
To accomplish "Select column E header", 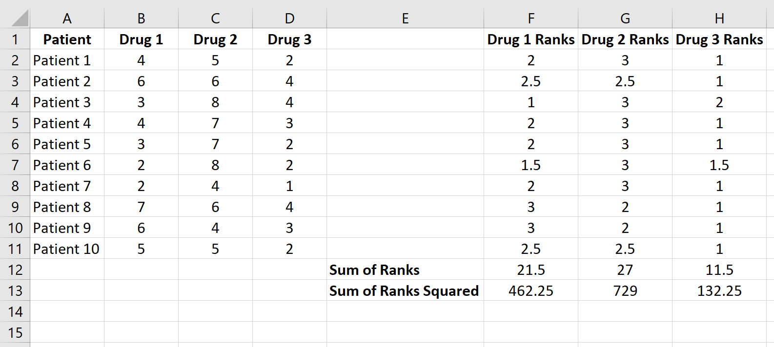I will point(405,19).
